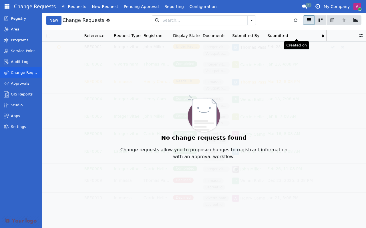
Task: Switch to Kanban view
Action: click(320, 20)
